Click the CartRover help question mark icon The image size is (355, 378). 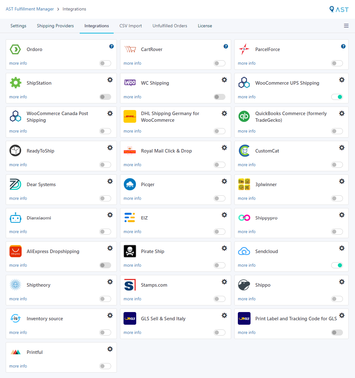[226, 46]
